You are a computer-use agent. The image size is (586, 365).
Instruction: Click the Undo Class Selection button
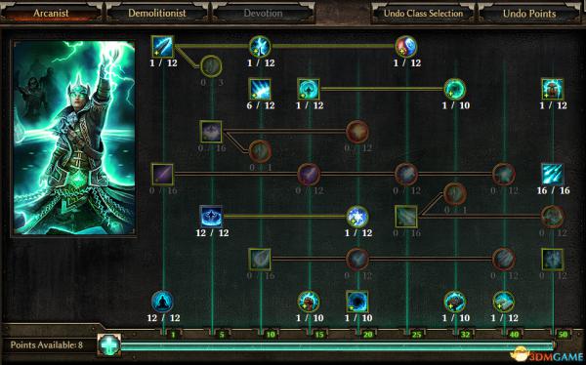[423, 14]
